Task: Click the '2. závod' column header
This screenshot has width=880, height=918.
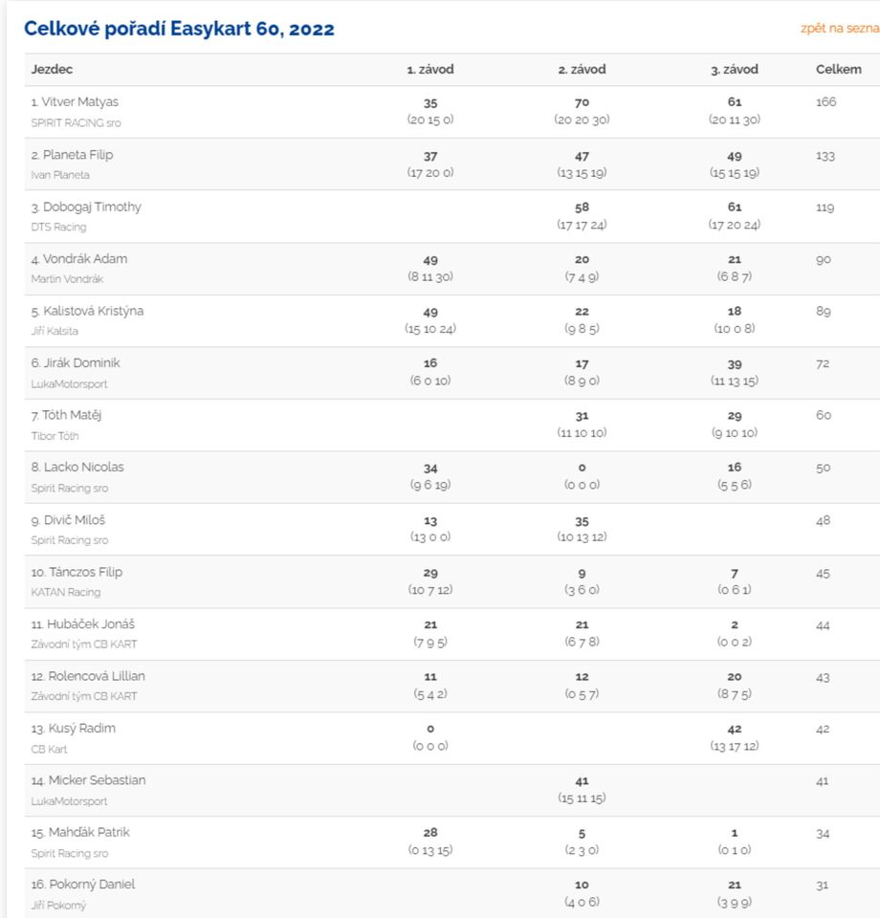Action: [x=582, y=70]
